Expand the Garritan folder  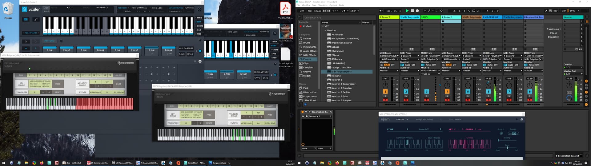(x=325, y=30)
